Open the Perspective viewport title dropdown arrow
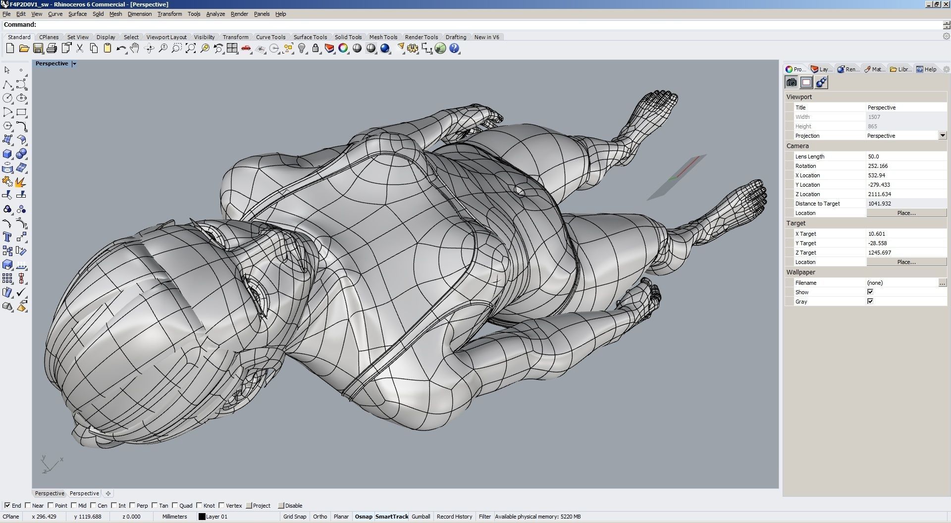 (x=74, y=64)
